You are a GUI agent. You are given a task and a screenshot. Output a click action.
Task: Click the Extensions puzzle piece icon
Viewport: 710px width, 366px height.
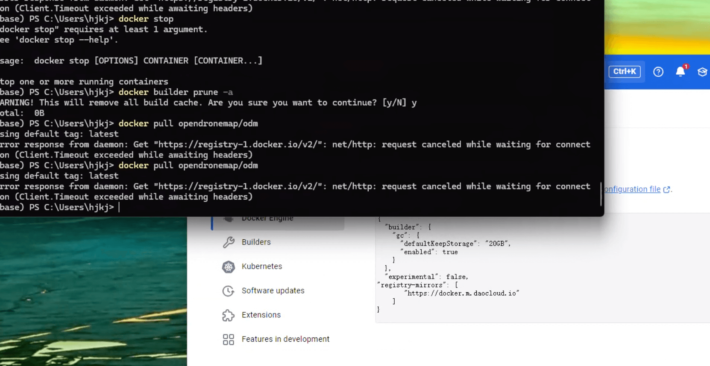(229, 315)
